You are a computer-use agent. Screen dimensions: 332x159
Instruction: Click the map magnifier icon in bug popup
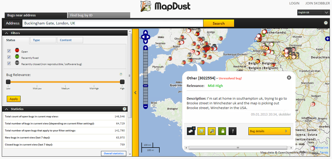tap(212, 131)
